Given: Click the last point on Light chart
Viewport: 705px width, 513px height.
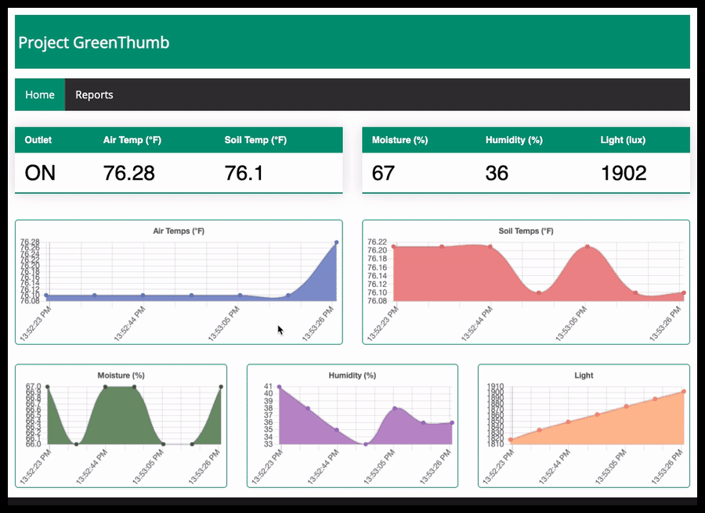Looking at the screenshot, I should pyautogui.click(x=684, y=391).
